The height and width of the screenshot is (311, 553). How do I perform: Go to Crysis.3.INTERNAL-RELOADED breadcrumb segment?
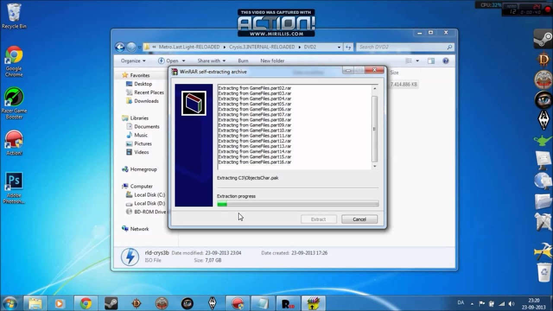(x=262, y=47)
